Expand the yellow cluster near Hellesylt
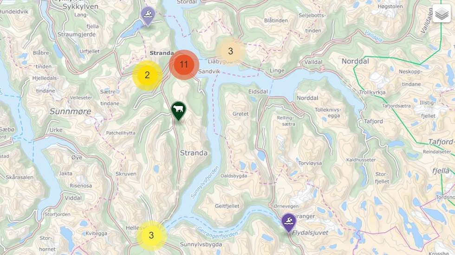Screen dimensions: 455x255 pyautogui.click(x=151, y=236)
